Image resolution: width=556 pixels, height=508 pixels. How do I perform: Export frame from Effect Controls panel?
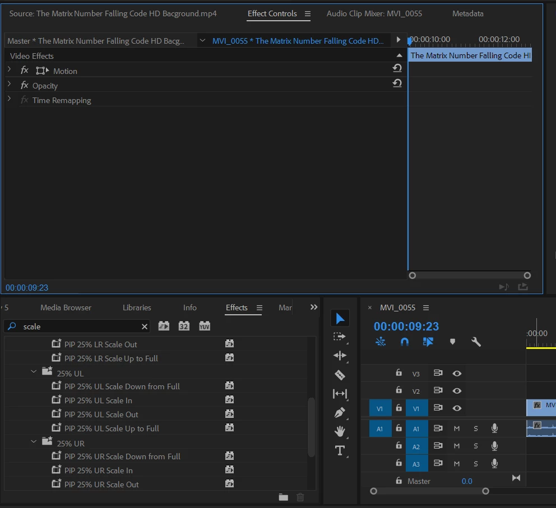point(523,287)
